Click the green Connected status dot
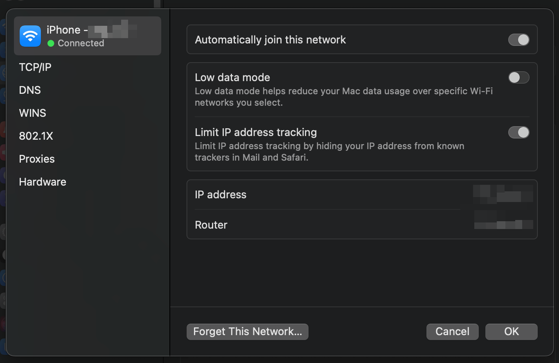The image size is (559, 363). 51,43
